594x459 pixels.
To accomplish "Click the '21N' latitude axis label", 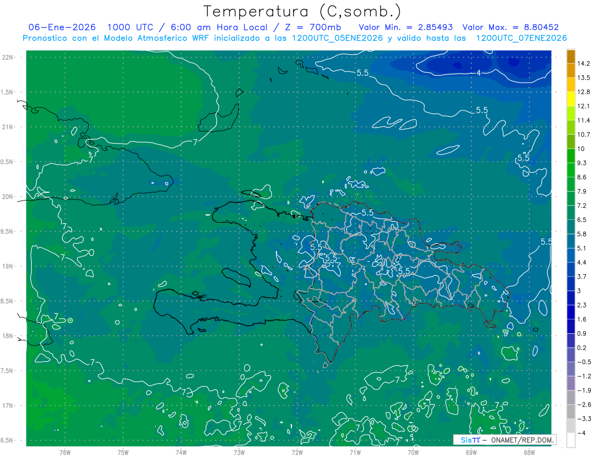I will 8,127.
